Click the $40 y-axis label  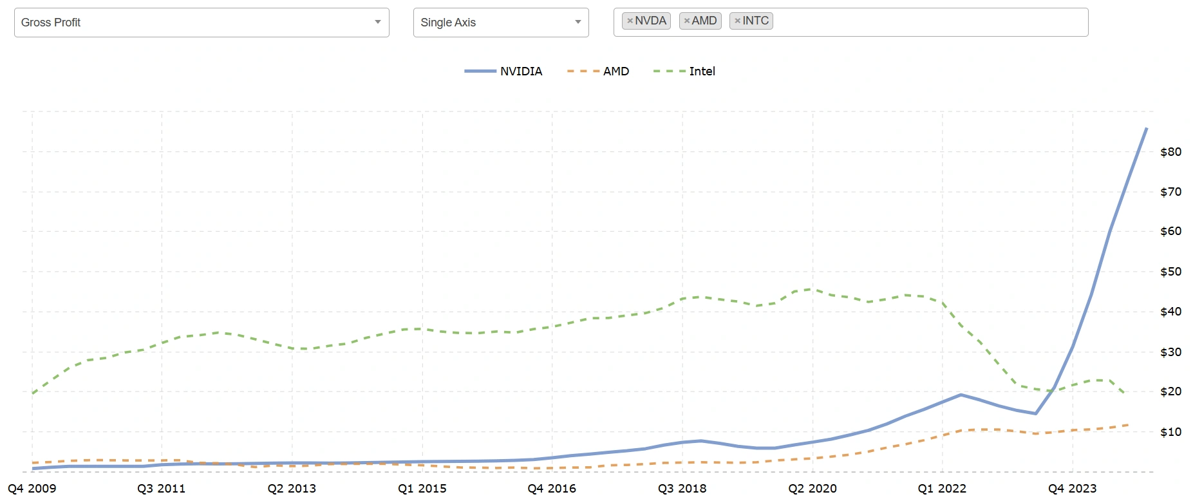click(x=1171, y=312)
